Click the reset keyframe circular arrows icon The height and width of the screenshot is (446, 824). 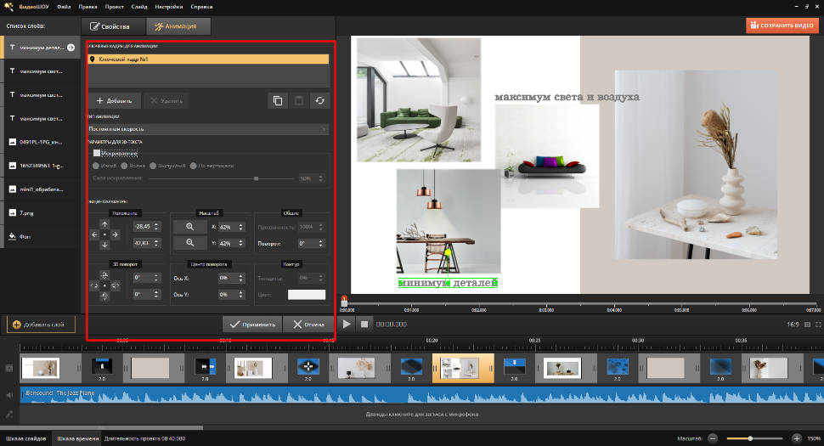click(319, 100)
